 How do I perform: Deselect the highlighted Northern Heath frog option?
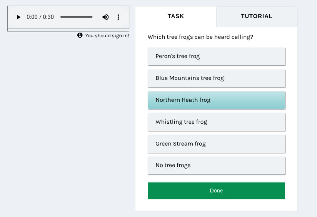point(216,100)
